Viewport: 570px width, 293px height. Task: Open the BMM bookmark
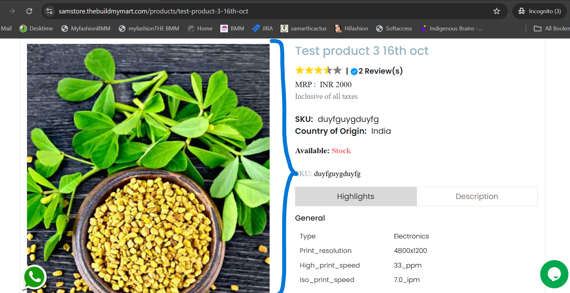tap(232, 29)
